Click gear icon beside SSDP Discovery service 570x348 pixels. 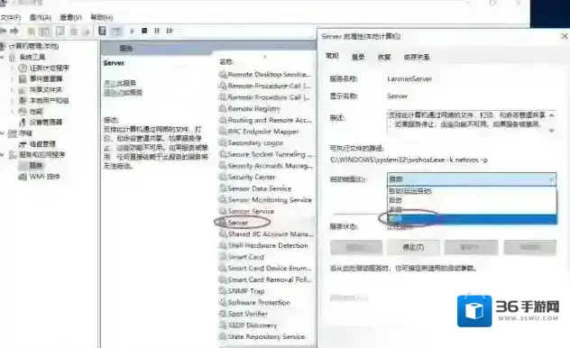[223, 325]
